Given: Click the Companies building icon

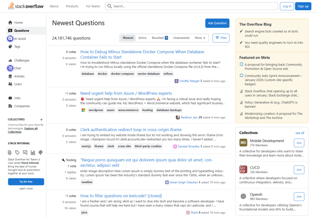Looking at the screenshot, I should pos(10,106).
